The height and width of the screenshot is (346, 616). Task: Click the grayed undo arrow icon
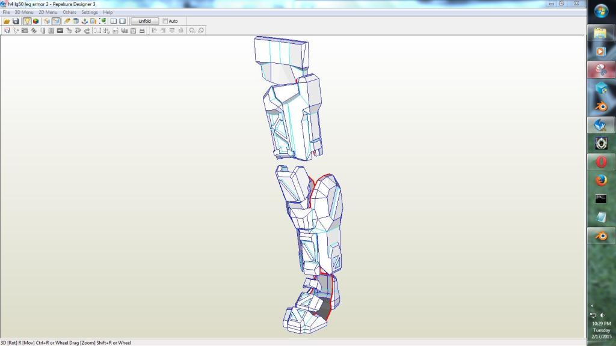(x=192, y=31)
